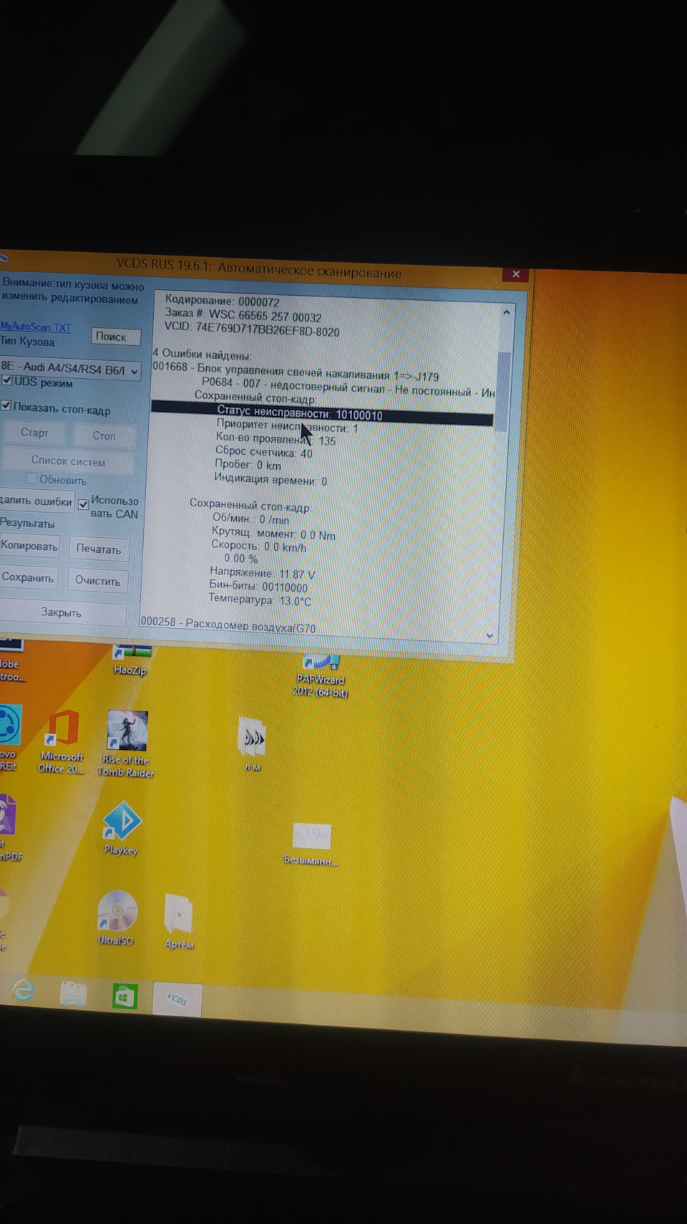687x1224 pixels.
Task: Click the Копировать results button
Action: click(29, 546)
